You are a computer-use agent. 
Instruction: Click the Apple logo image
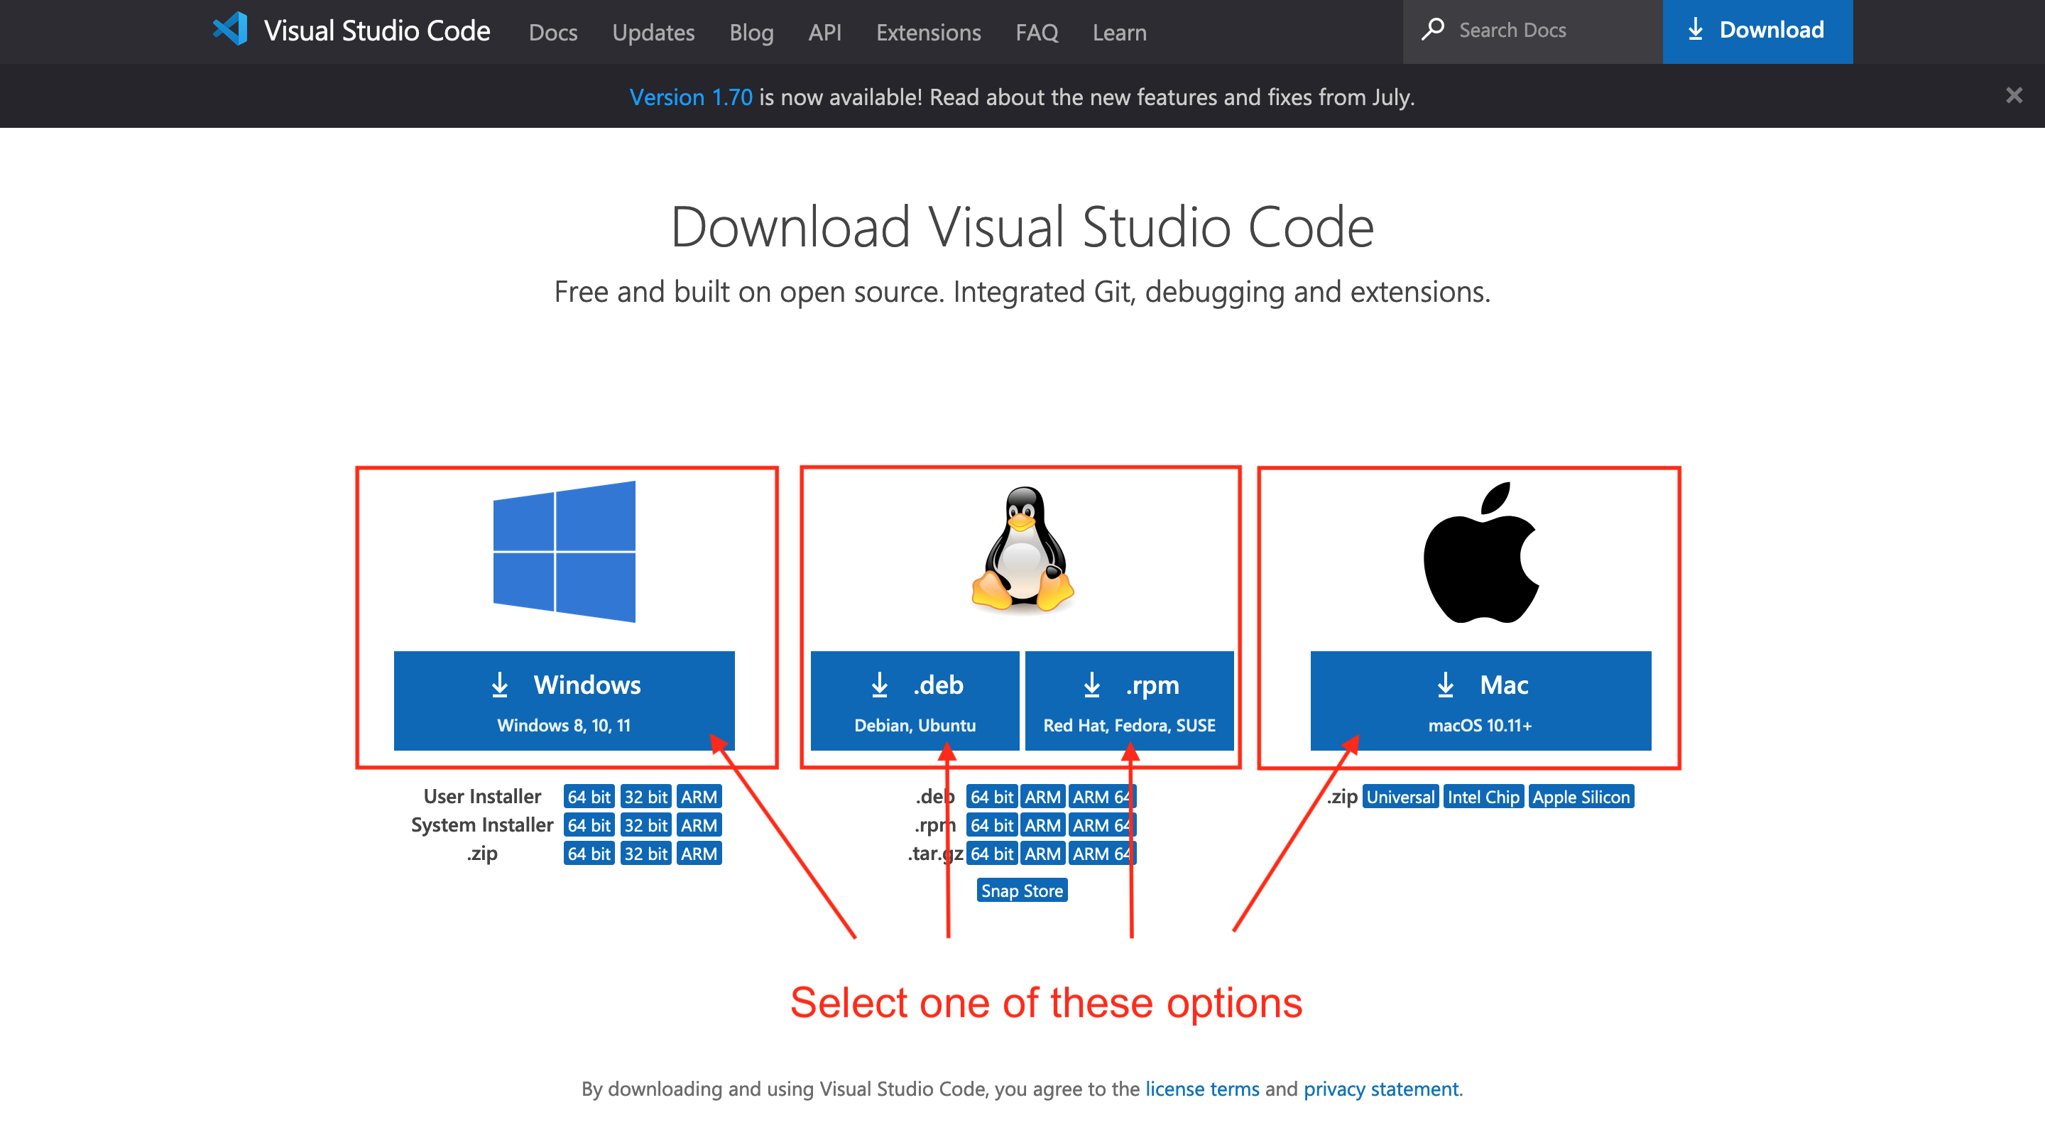1481,553
